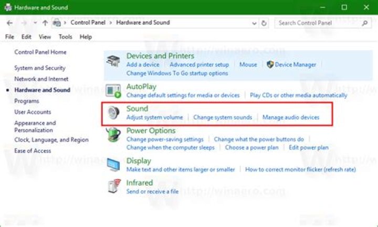Open the Devices and Printers icon
The width and height of the screenshot is (378, 227).
pyautogui.click(x=113, y=61)
